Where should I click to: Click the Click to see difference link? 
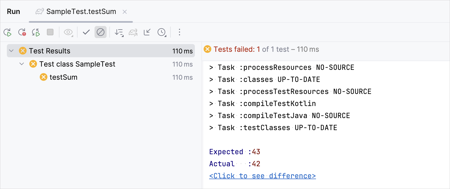(x=263, y=176)
